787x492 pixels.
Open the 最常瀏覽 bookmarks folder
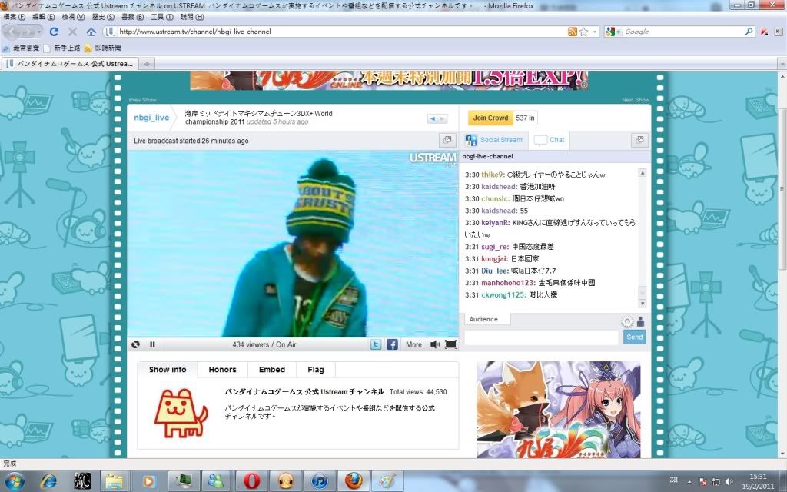point(21,48)
